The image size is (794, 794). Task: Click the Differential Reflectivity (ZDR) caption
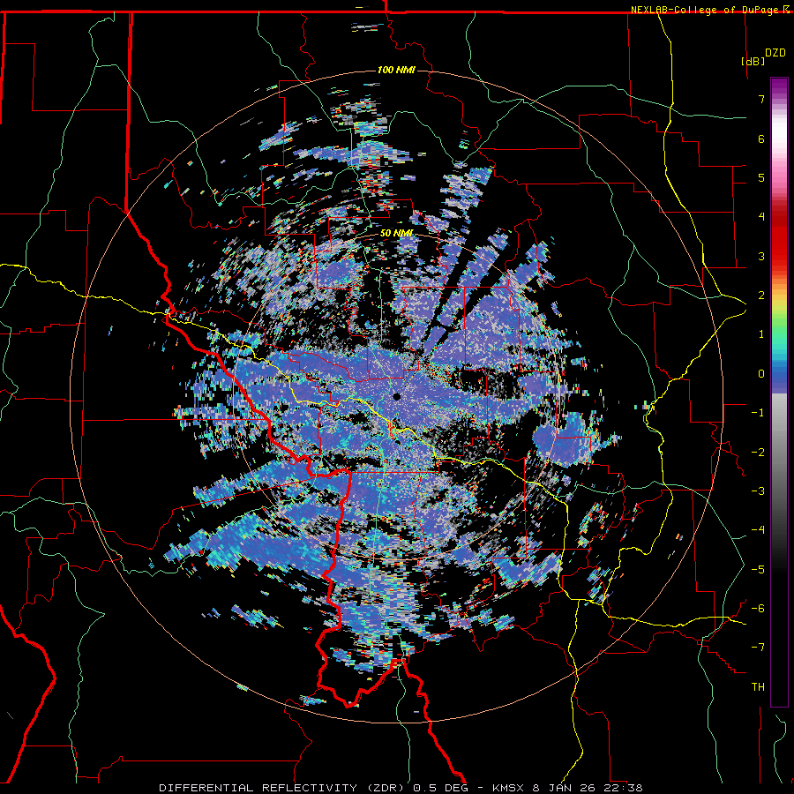point(282,788)
